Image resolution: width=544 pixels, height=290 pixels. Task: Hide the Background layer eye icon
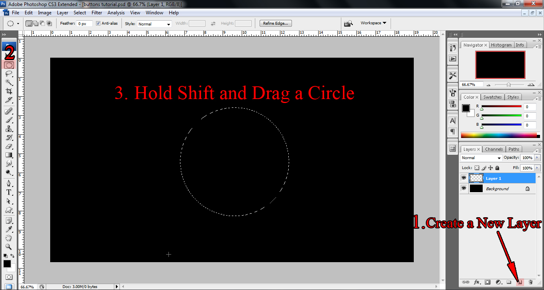pos(464,189)
